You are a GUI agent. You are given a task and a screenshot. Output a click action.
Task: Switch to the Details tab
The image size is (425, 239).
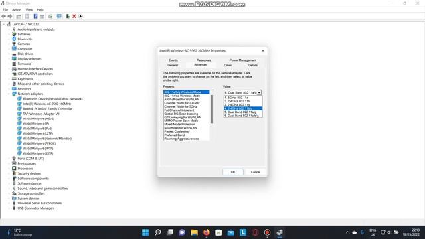(252, 65)
